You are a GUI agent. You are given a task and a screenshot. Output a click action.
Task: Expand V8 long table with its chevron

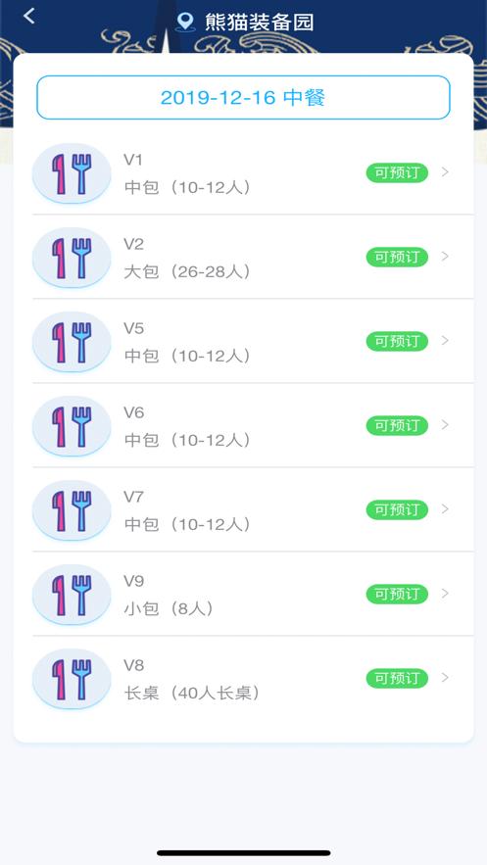click(x=445, y=678)
